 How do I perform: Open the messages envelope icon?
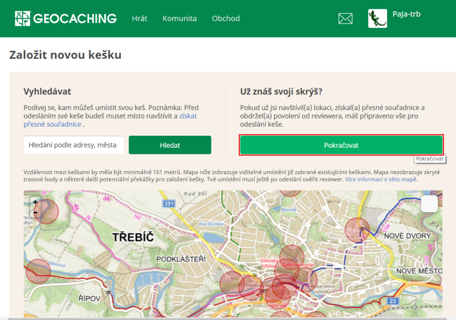coord(345,19)
